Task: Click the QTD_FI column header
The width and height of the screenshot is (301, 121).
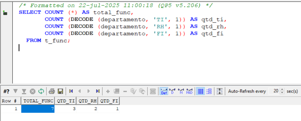Action: pyautogui.click(x=109, y=101)
